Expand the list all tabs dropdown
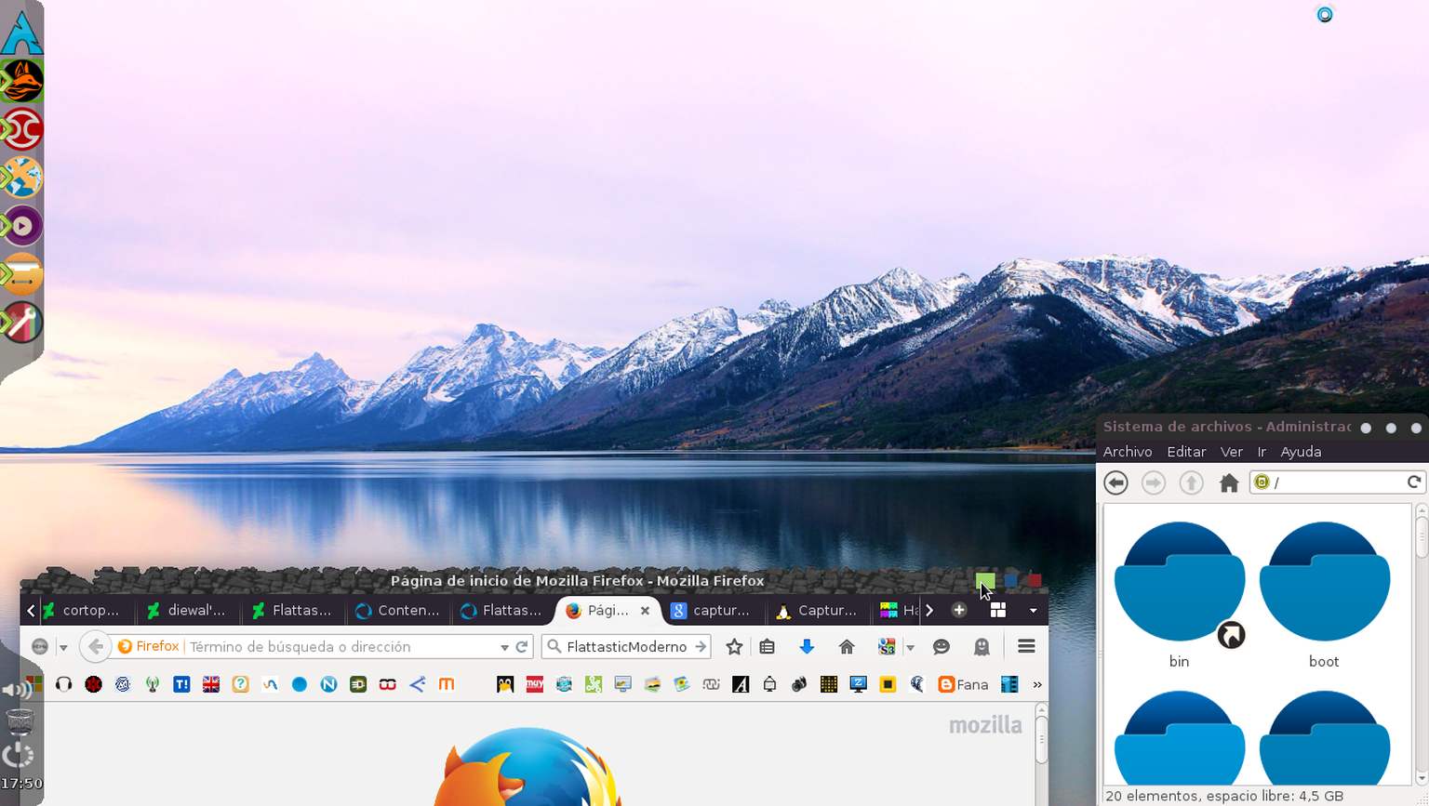Viewport: 1429px width, 806px height. click(x=1033, y=611)
